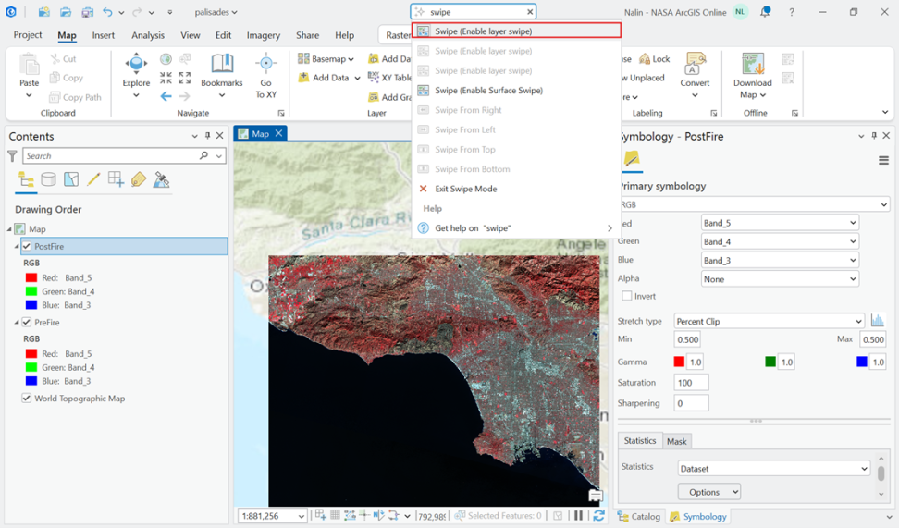899x528 pixels.
Task: Click the green Gamma color swatch
Action: [770, 362]
